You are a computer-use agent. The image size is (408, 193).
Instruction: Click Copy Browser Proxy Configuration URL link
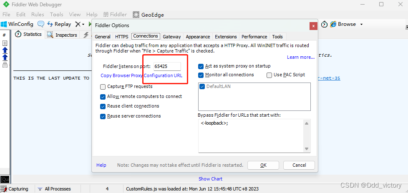click(x=141, y=76)
